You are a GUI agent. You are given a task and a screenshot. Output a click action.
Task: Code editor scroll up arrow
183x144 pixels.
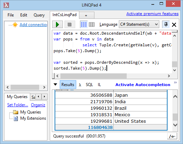pos(175,36)
